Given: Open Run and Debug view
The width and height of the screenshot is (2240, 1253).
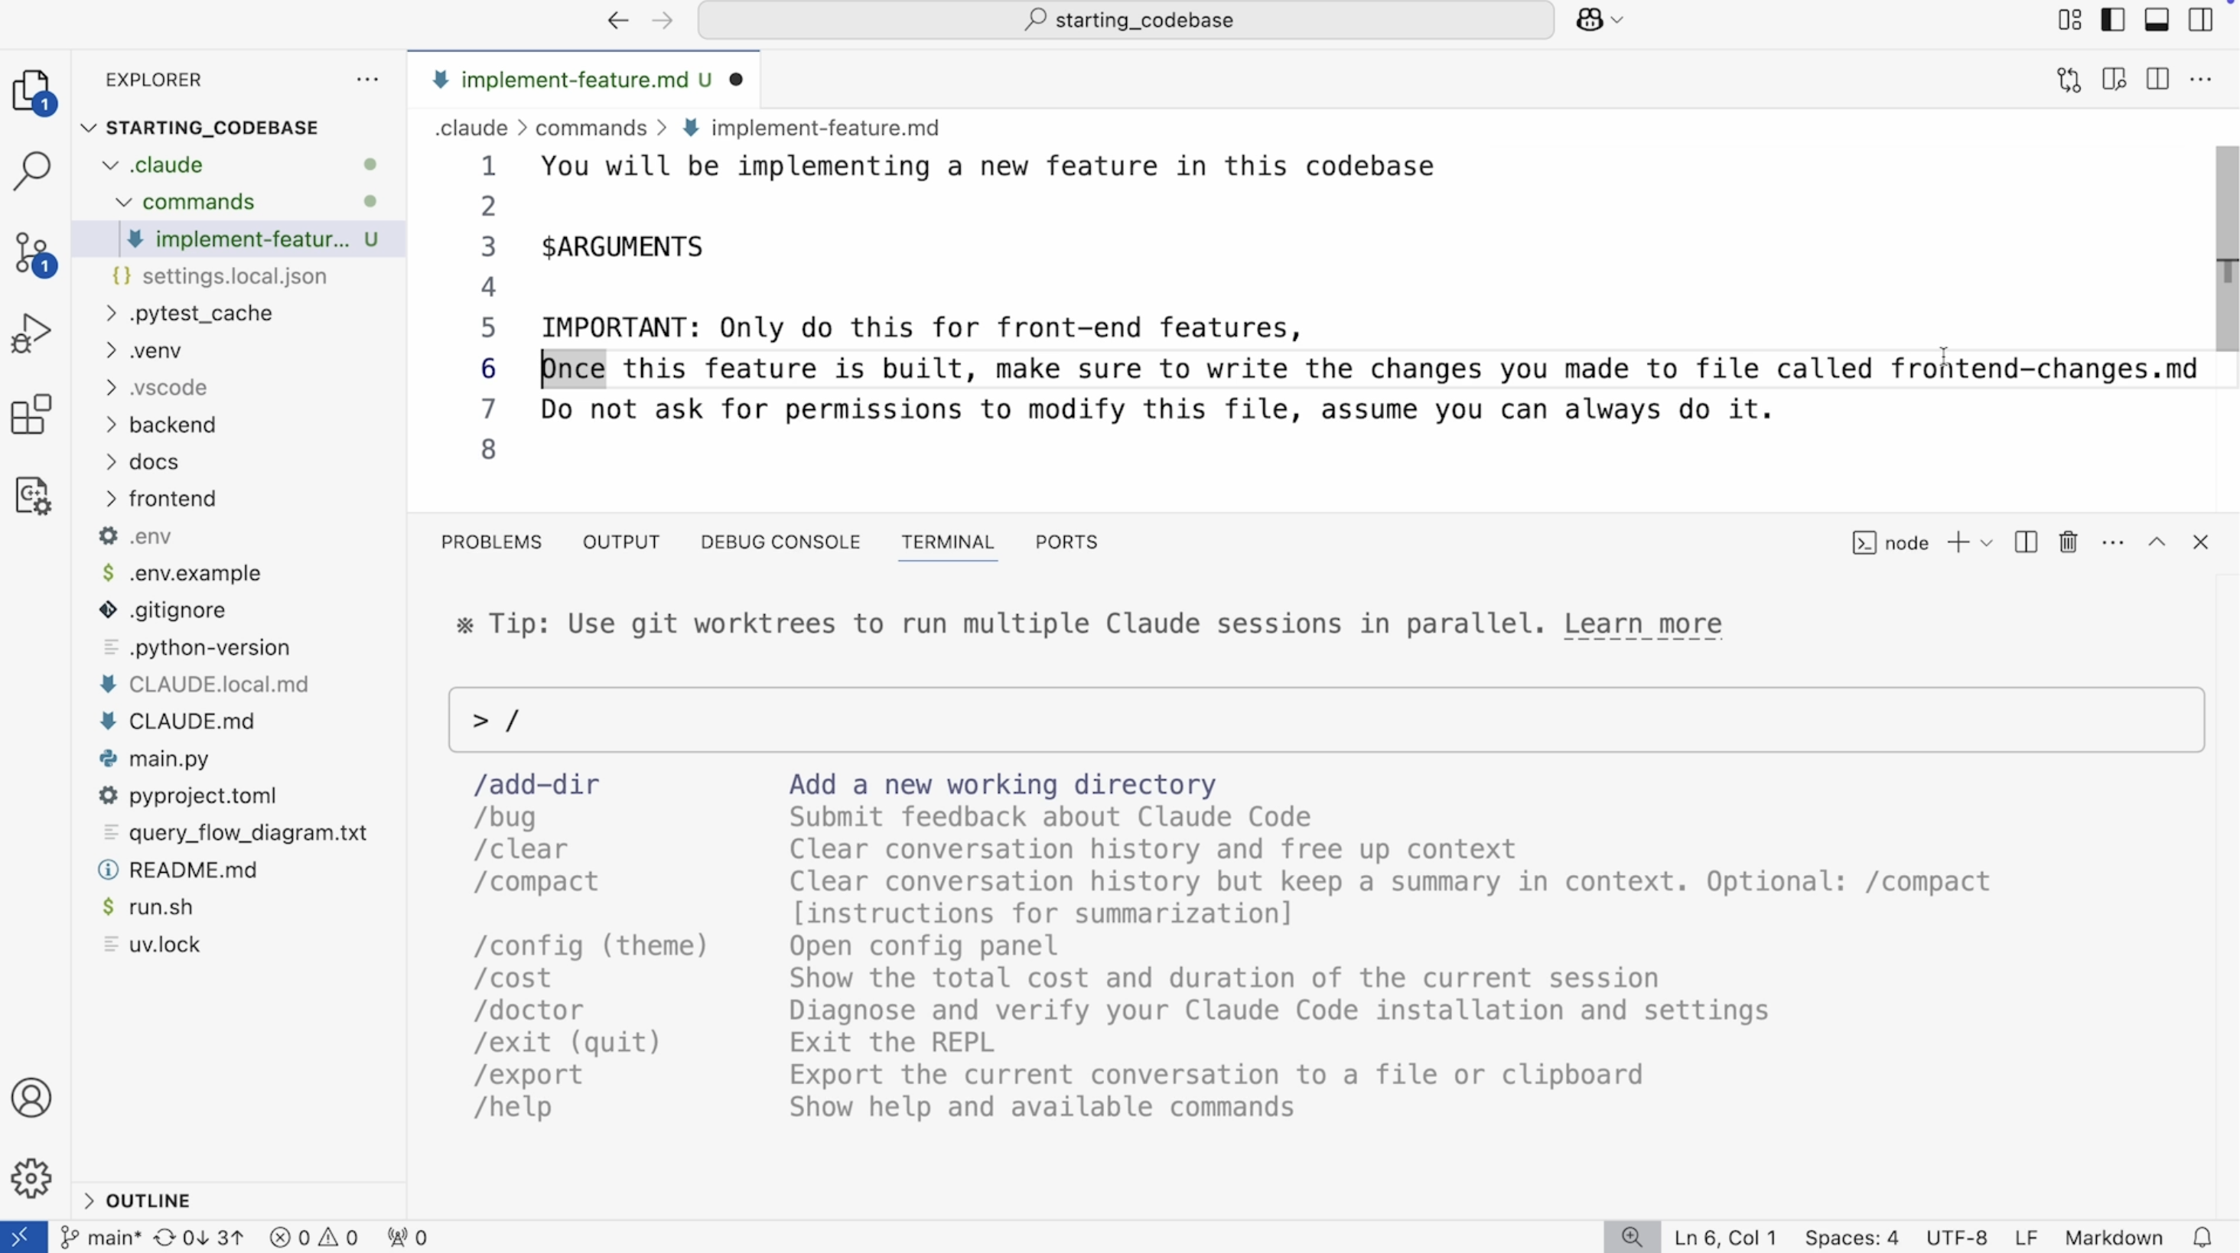Looking at the screenshot, I should 32,333.
